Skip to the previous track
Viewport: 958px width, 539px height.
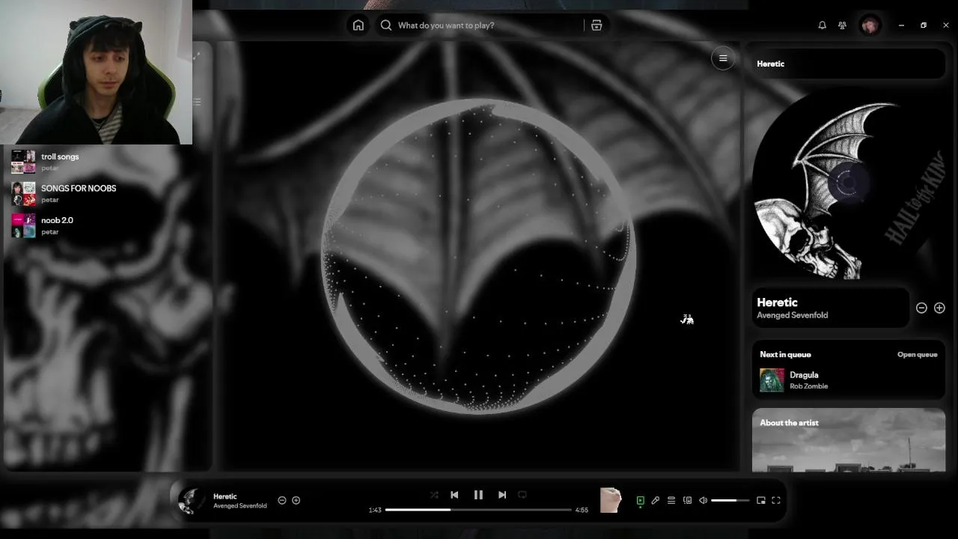tap(454, 495)
